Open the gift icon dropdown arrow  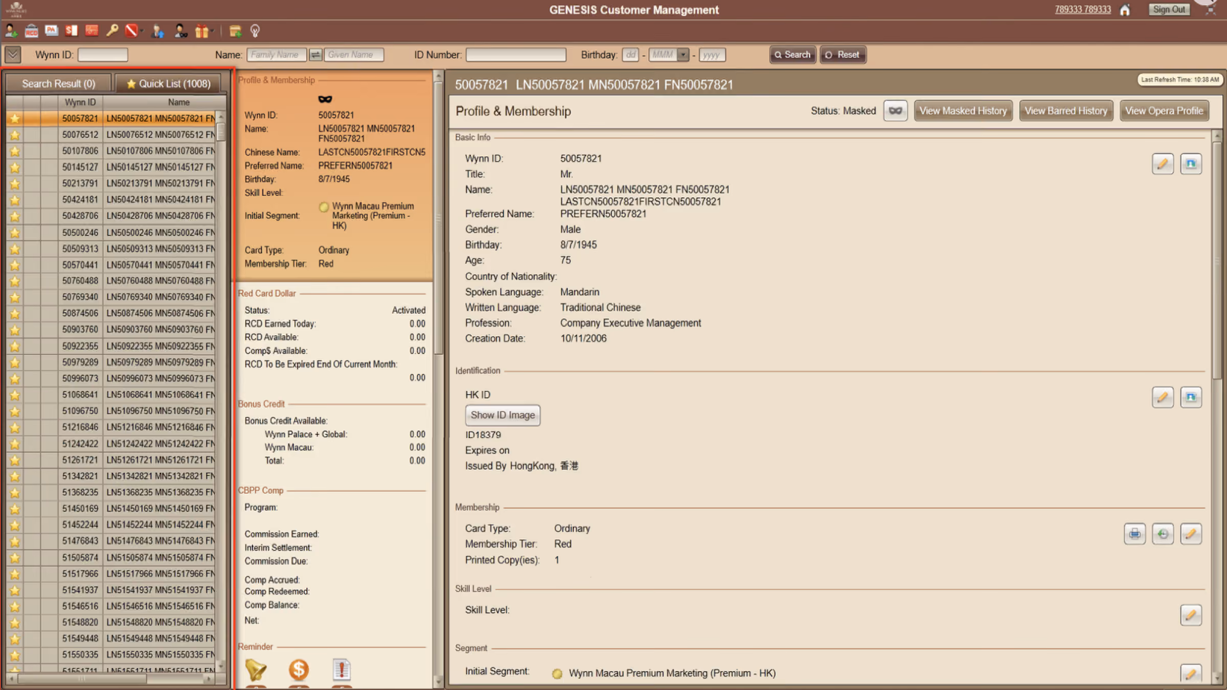(x=212, y=31)
